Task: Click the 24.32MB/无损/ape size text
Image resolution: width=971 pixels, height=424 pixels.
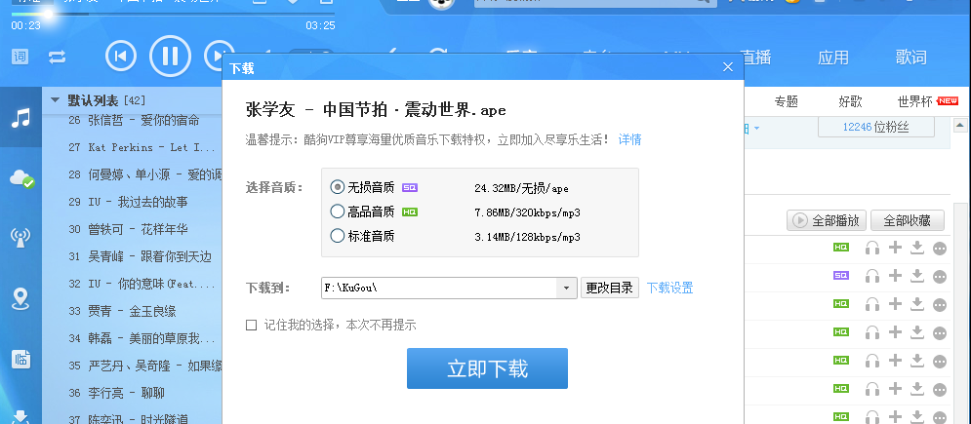Action: (521, 188)
